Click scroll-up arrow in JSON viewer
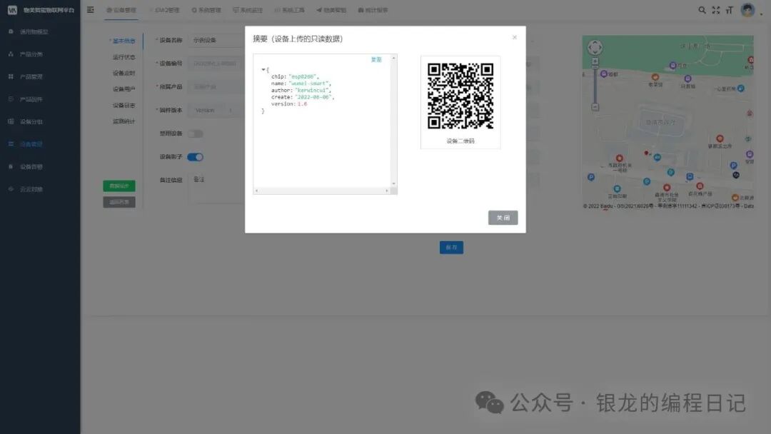Viewport: 771px width, 434px height. tap(393, 58)
